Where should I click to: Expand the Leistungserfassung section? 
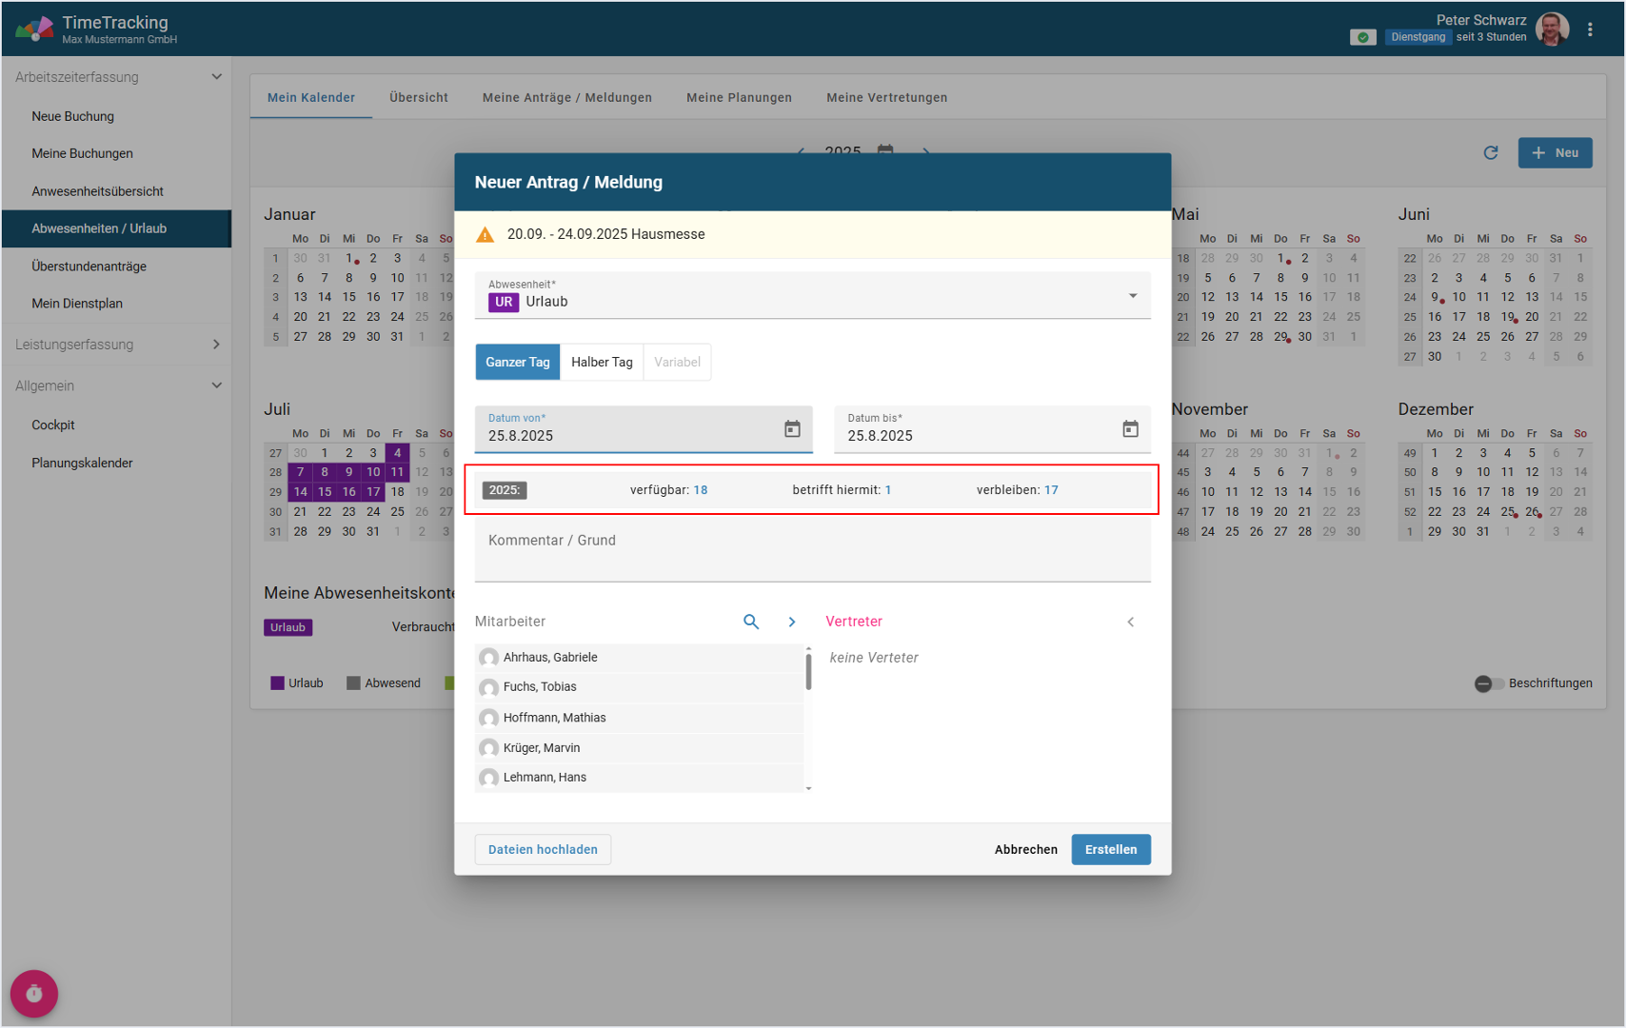pyautogui.click(x=216, y=345)
